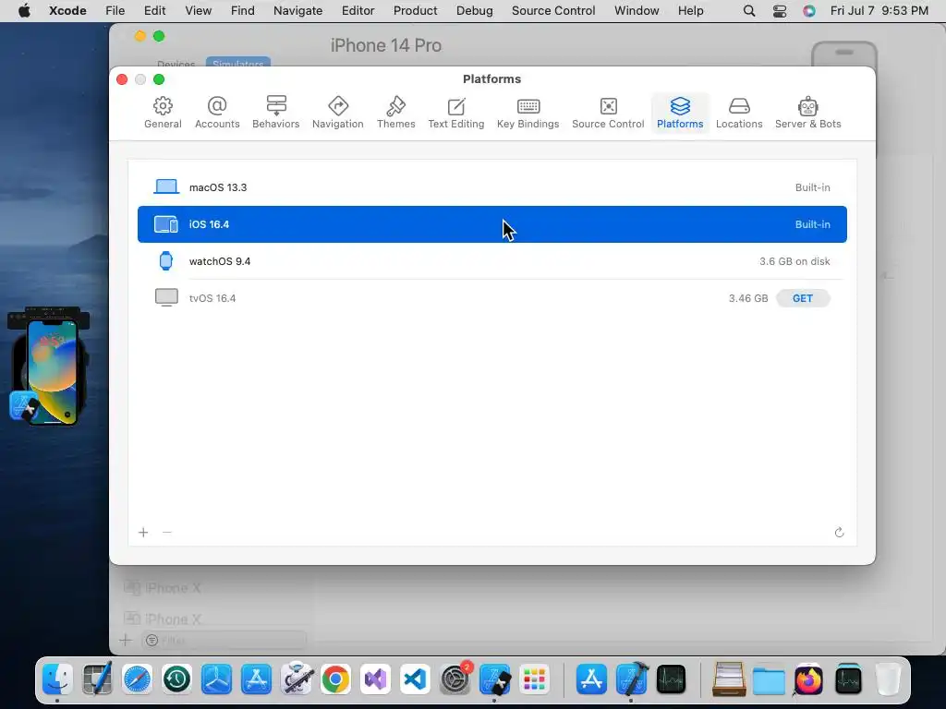Open Source Control preferences pane
Image resolution: width=946 pixels, height=709 pixels.
608,113
